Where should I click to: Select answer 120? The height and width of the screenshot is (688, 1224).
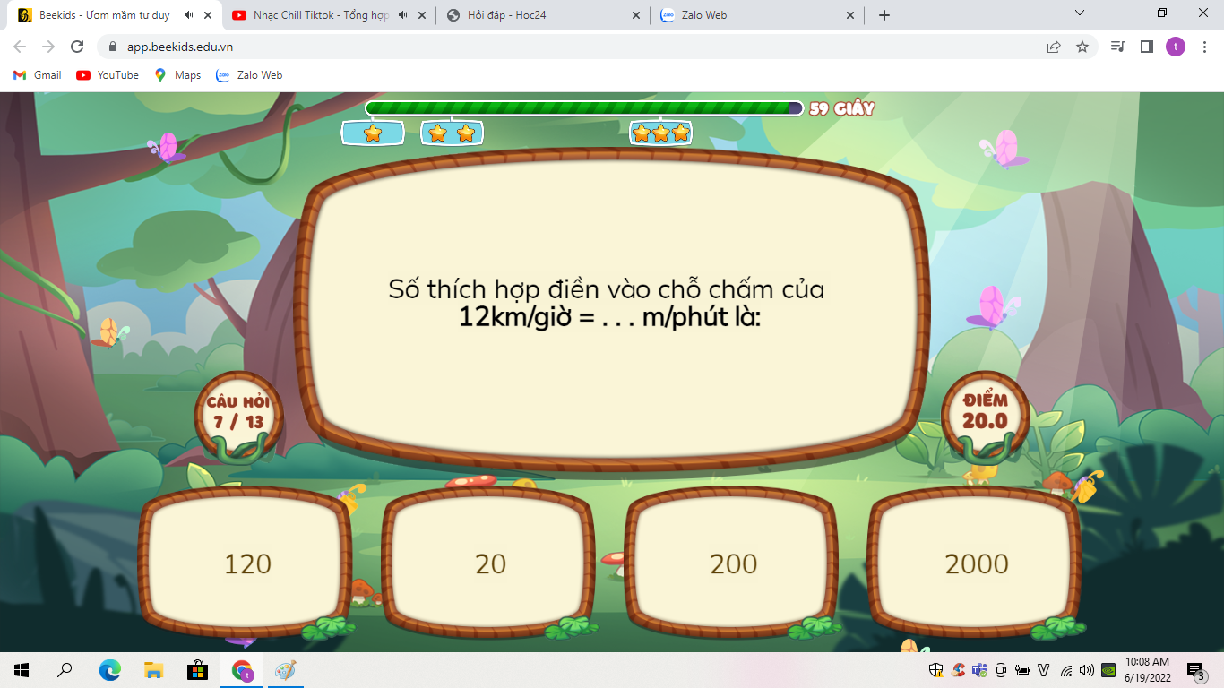pos(245,563)
